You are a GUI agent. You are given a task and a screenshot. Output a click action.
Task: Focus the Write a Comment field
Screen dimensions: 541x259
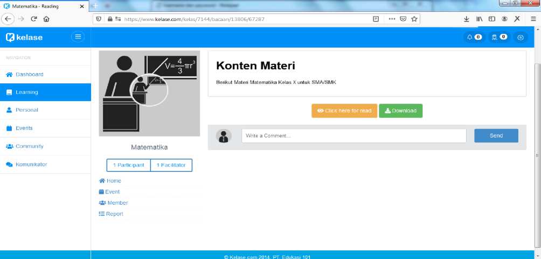pyautogui.click(x=353, y=135)
